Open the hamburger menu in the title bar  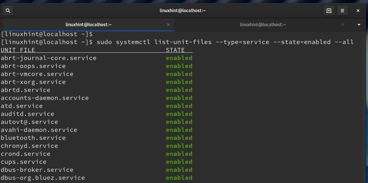point(342,11)
